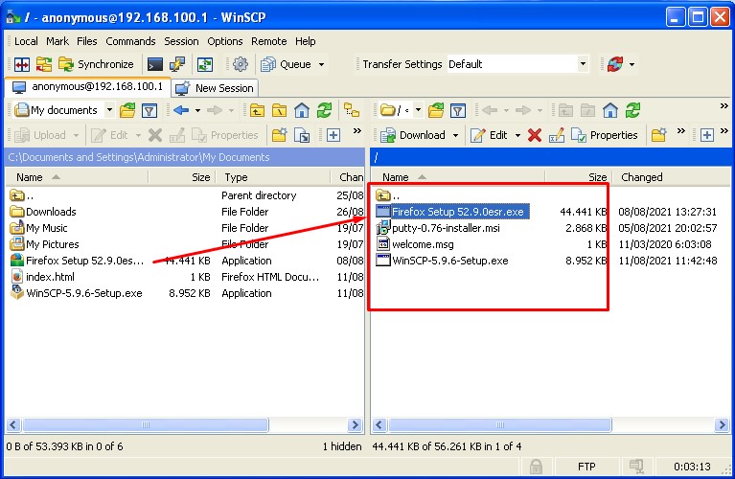Viewport: 735px width, 479px height.
Task: Click Keep Remote Directory Up to Date icon
Action: [204, 64]
